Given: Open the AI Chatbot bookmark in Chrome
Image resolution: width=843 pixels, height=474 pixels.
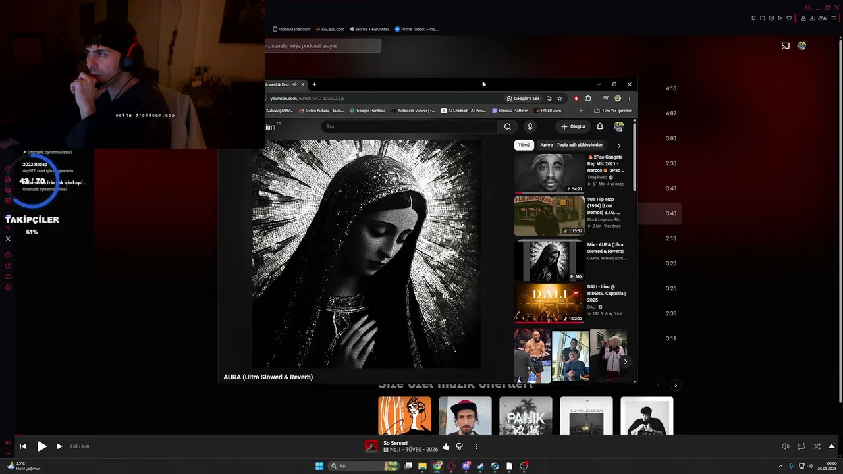Looking at the screenshot, I should click(463, 111).
